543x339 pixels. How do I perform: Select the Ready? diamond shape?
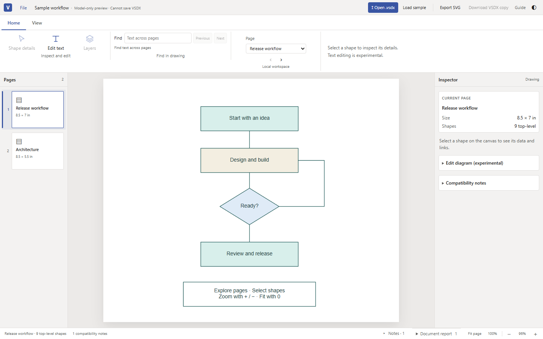click(x=250, y=206)
